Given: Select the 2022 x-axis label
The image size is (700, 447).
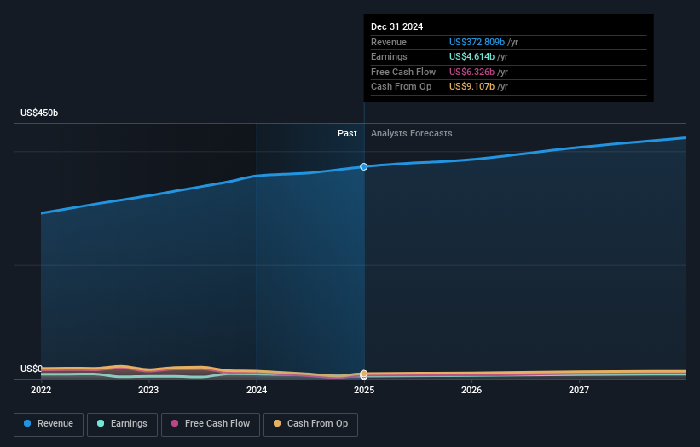Looking at the screenshot, I should pos(41,390).
